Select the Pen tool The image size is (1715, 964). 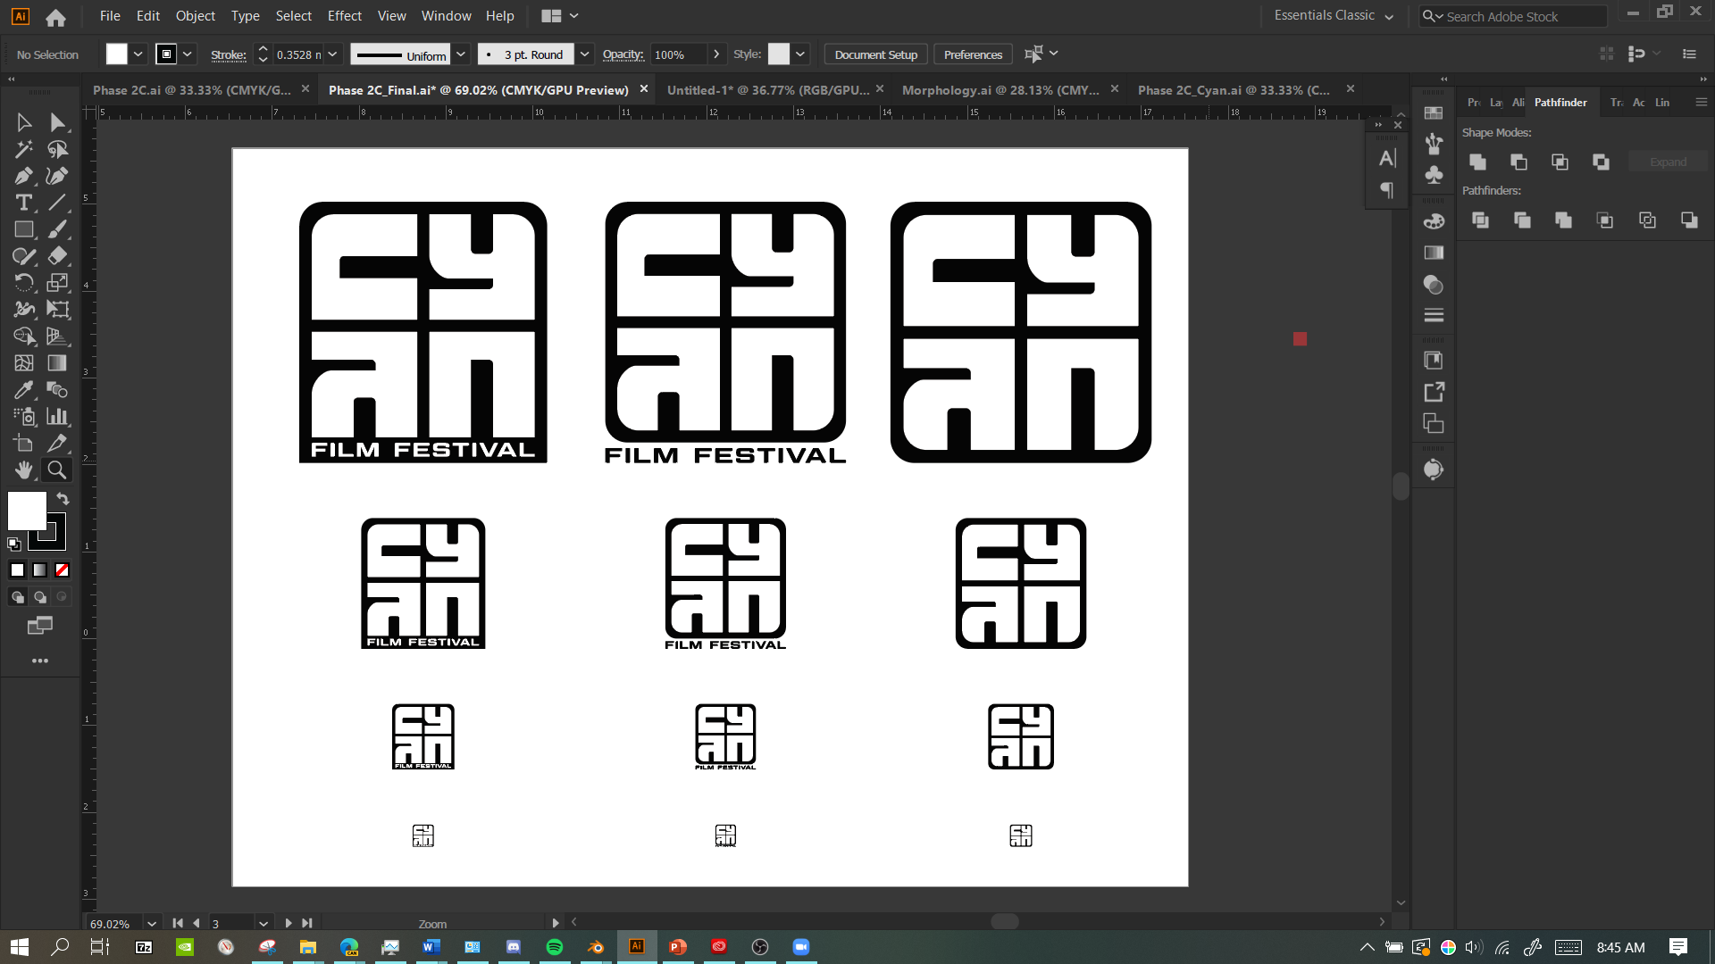click(x=23, y=176)
